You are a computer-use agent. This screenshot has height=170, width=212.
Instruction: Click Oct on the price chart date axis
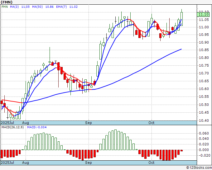click(151, 123)
